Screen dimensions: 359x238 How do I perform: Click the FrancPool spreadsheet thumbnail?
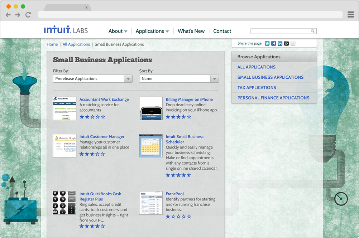pyautogui.click(x=151, y=203)
